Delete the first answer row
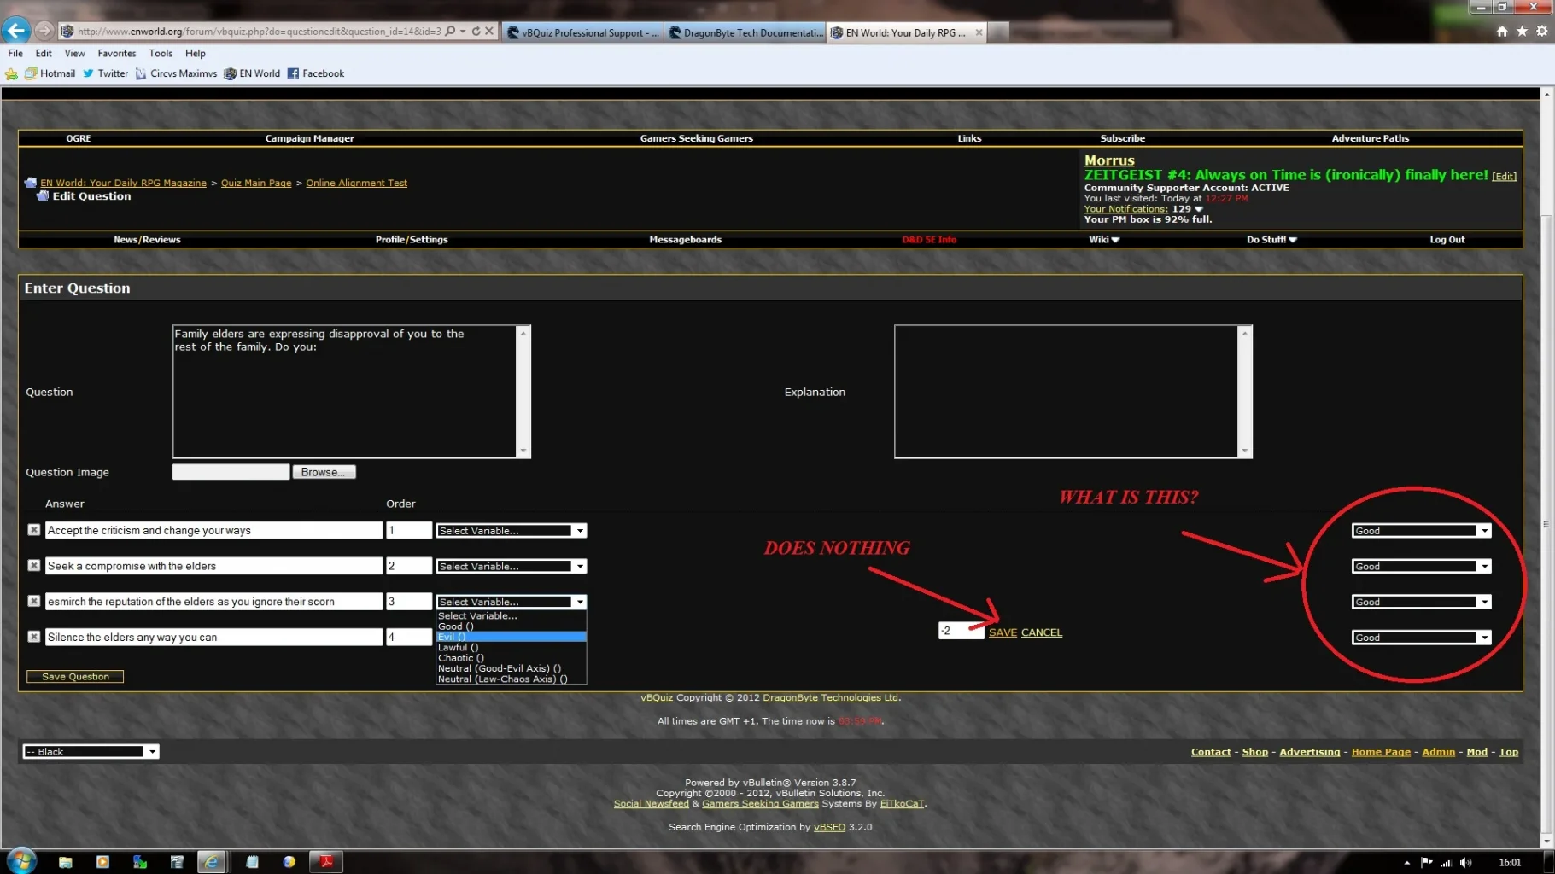Viewport: 1555px width, 874px height. click(33, 530)
